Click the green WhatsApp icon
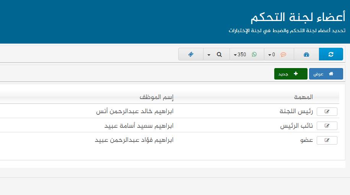 pos(254,54)
